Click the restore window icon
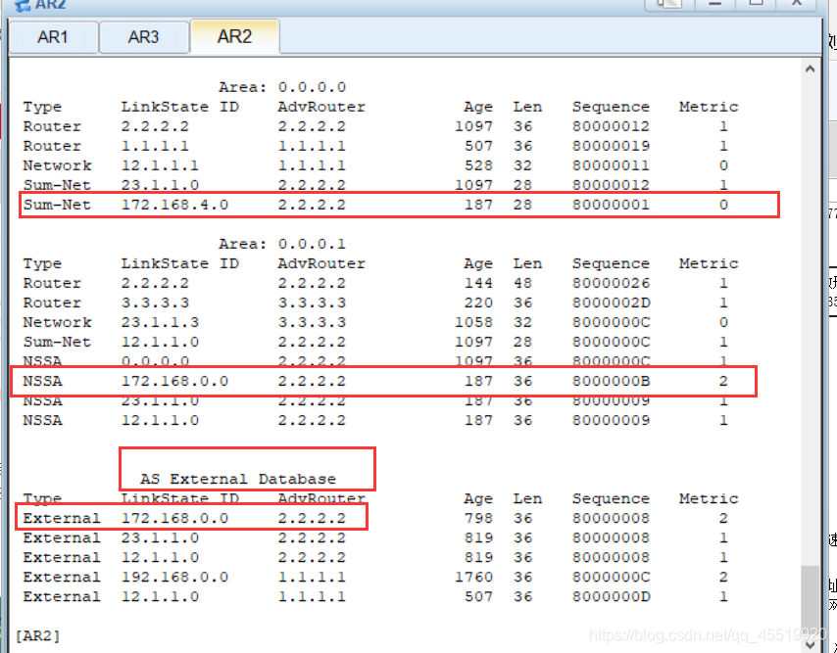This screenshot has width=837, height=653. coord(668,3)
